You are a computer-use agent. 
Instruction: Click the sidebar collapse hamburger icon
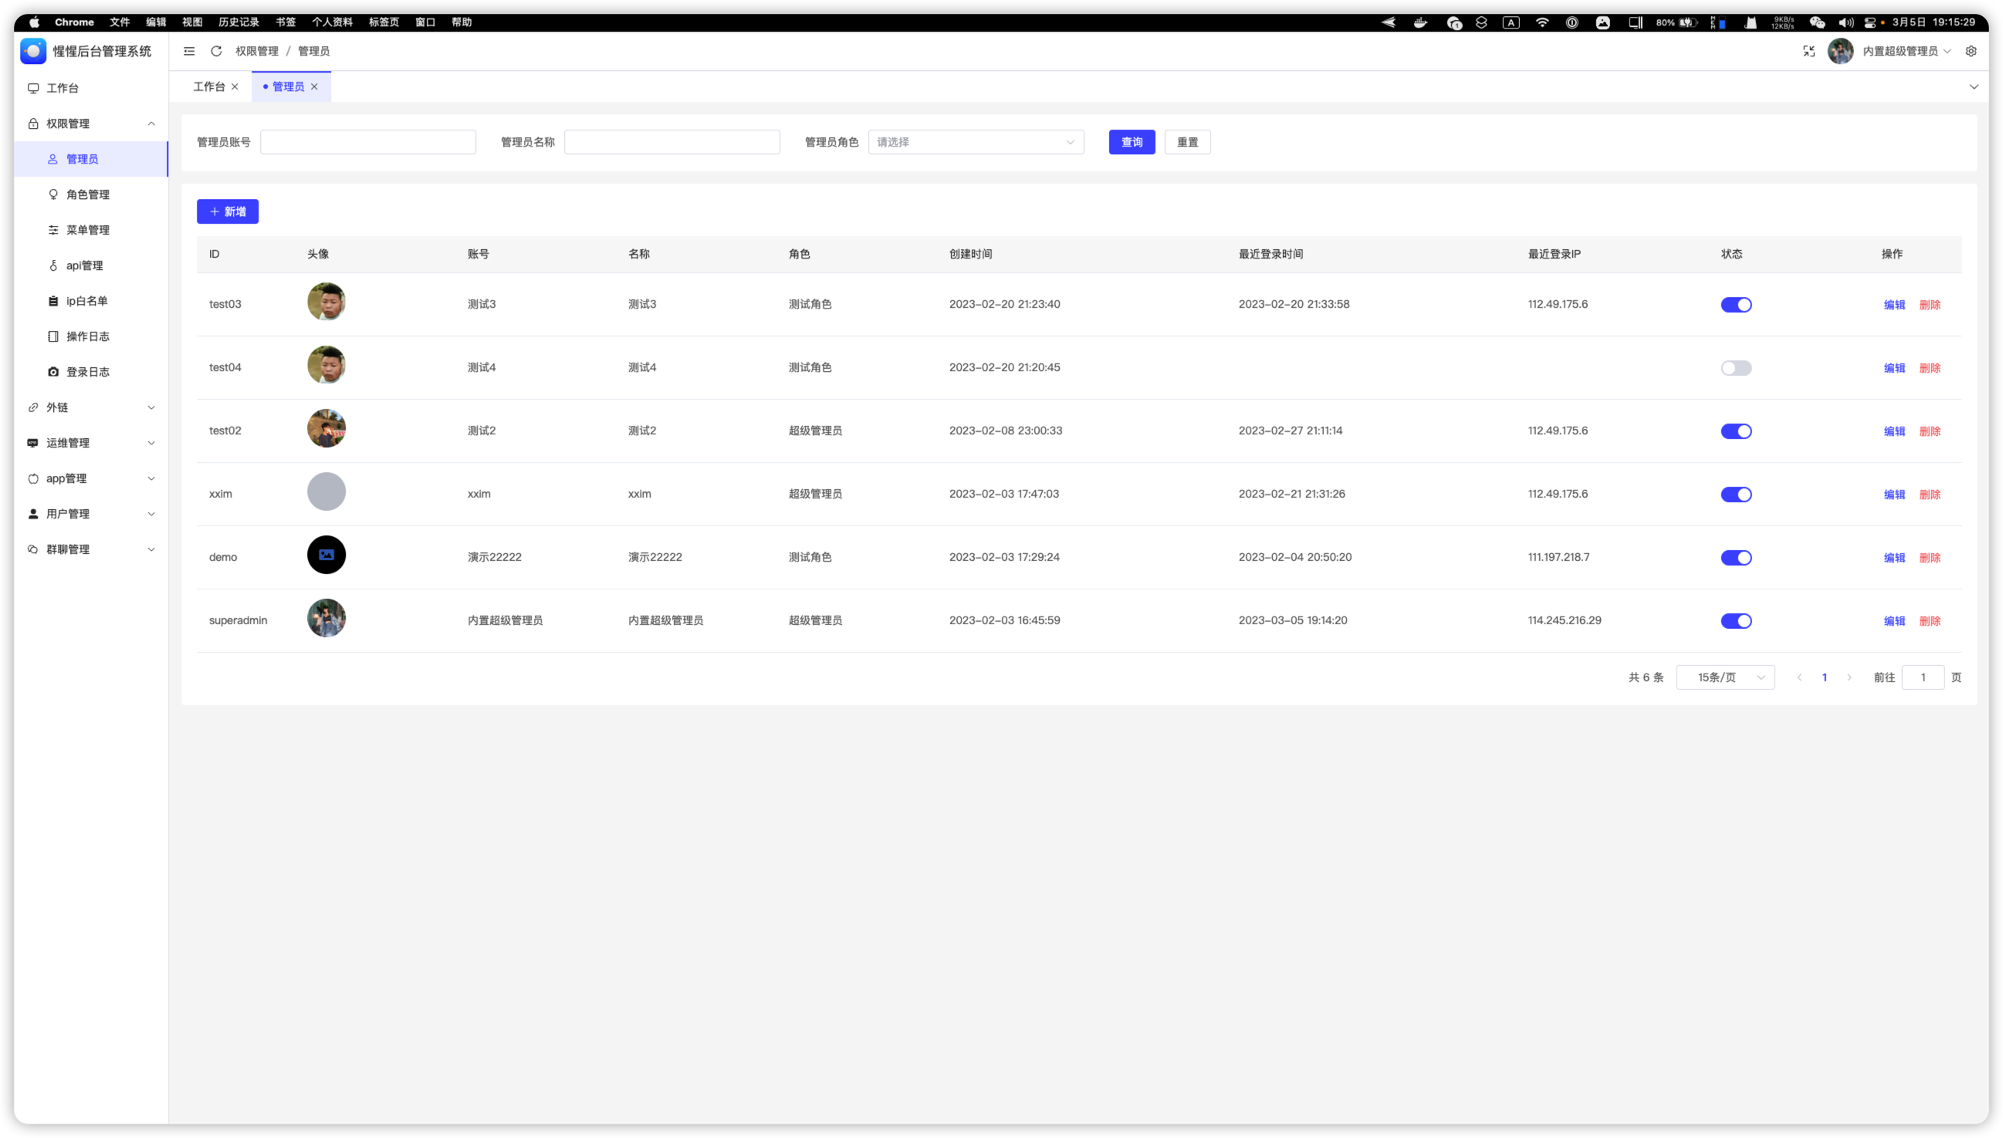tap(189, 51)
